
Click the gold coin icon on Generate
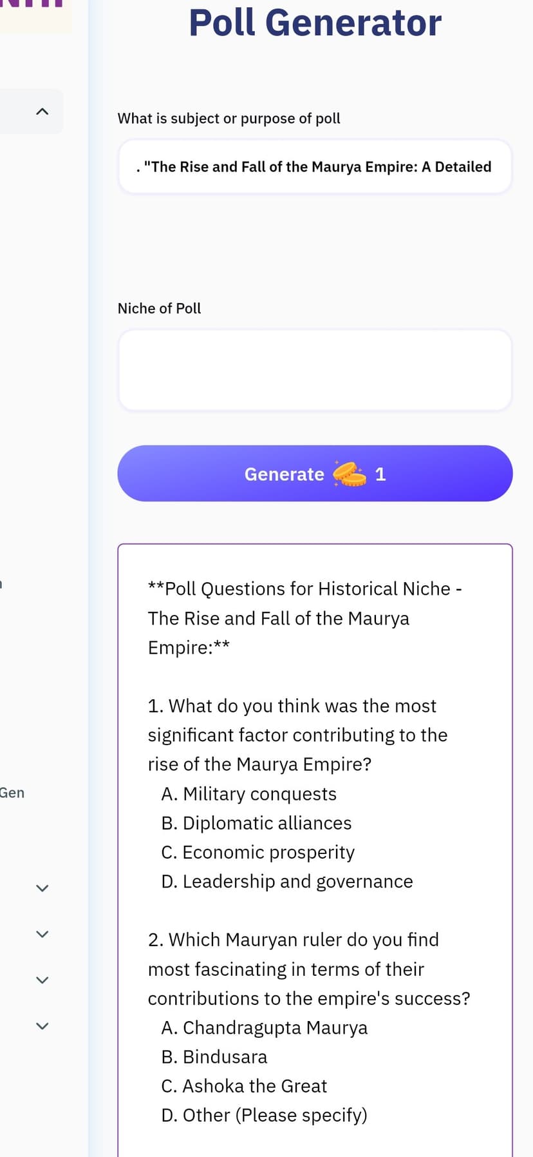click(x=350, y=474)
